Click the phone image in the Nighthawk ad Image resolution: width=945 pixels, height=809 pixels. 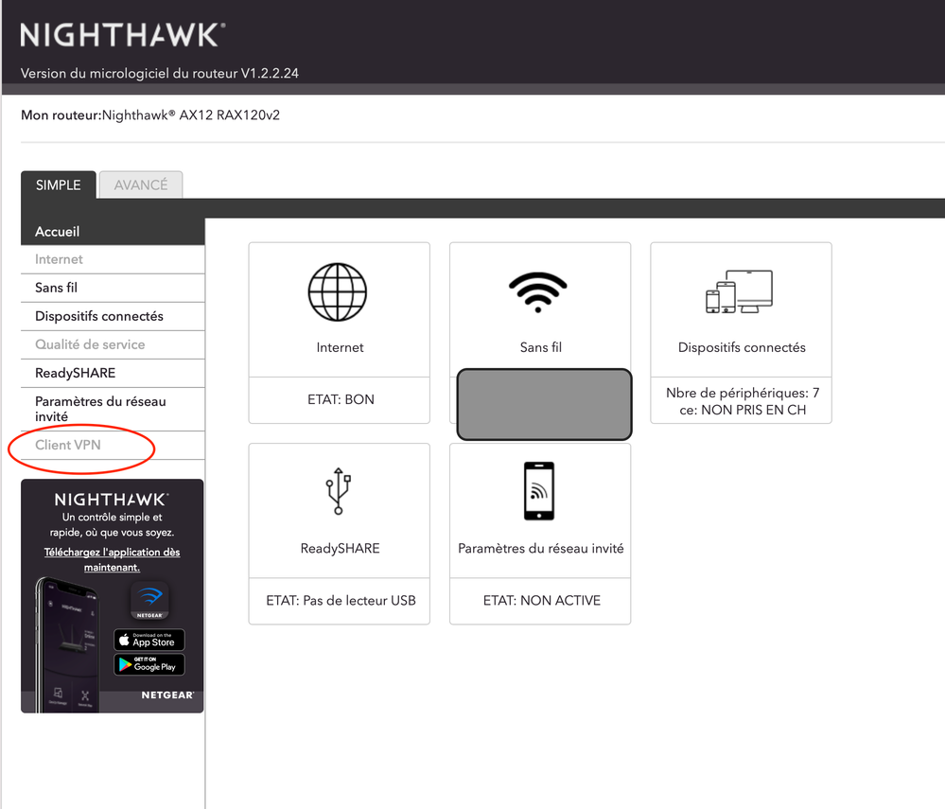coord(67,645)
